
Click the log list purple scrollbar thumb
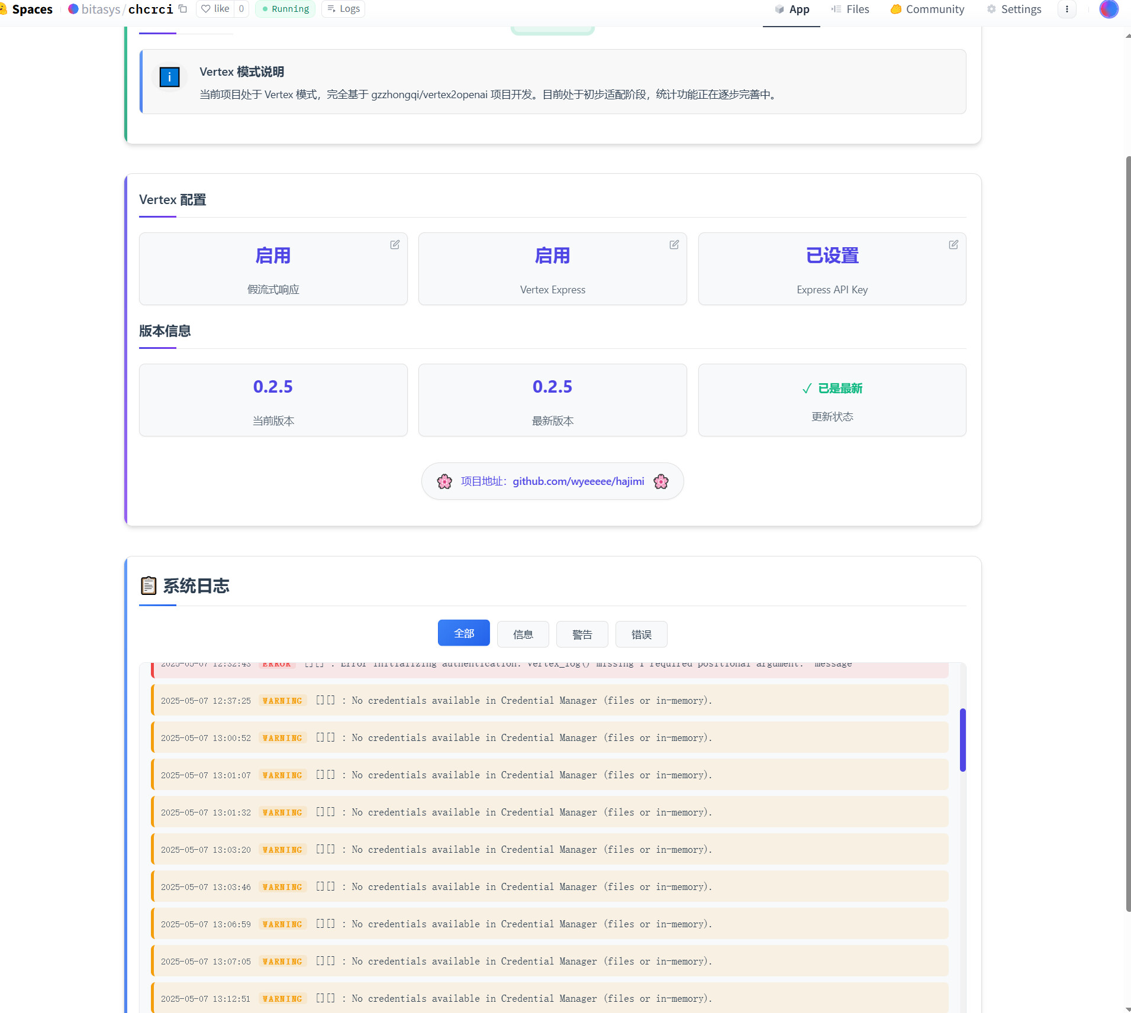(962, 740)
